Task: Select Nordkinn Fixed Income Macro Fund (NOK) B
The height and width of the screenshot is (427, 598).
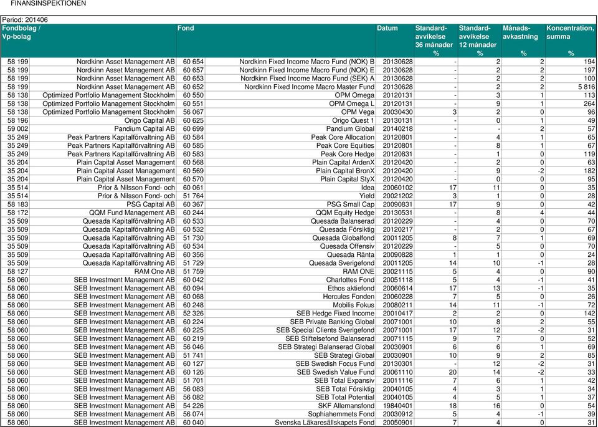Action: click(x=307, y=62)
